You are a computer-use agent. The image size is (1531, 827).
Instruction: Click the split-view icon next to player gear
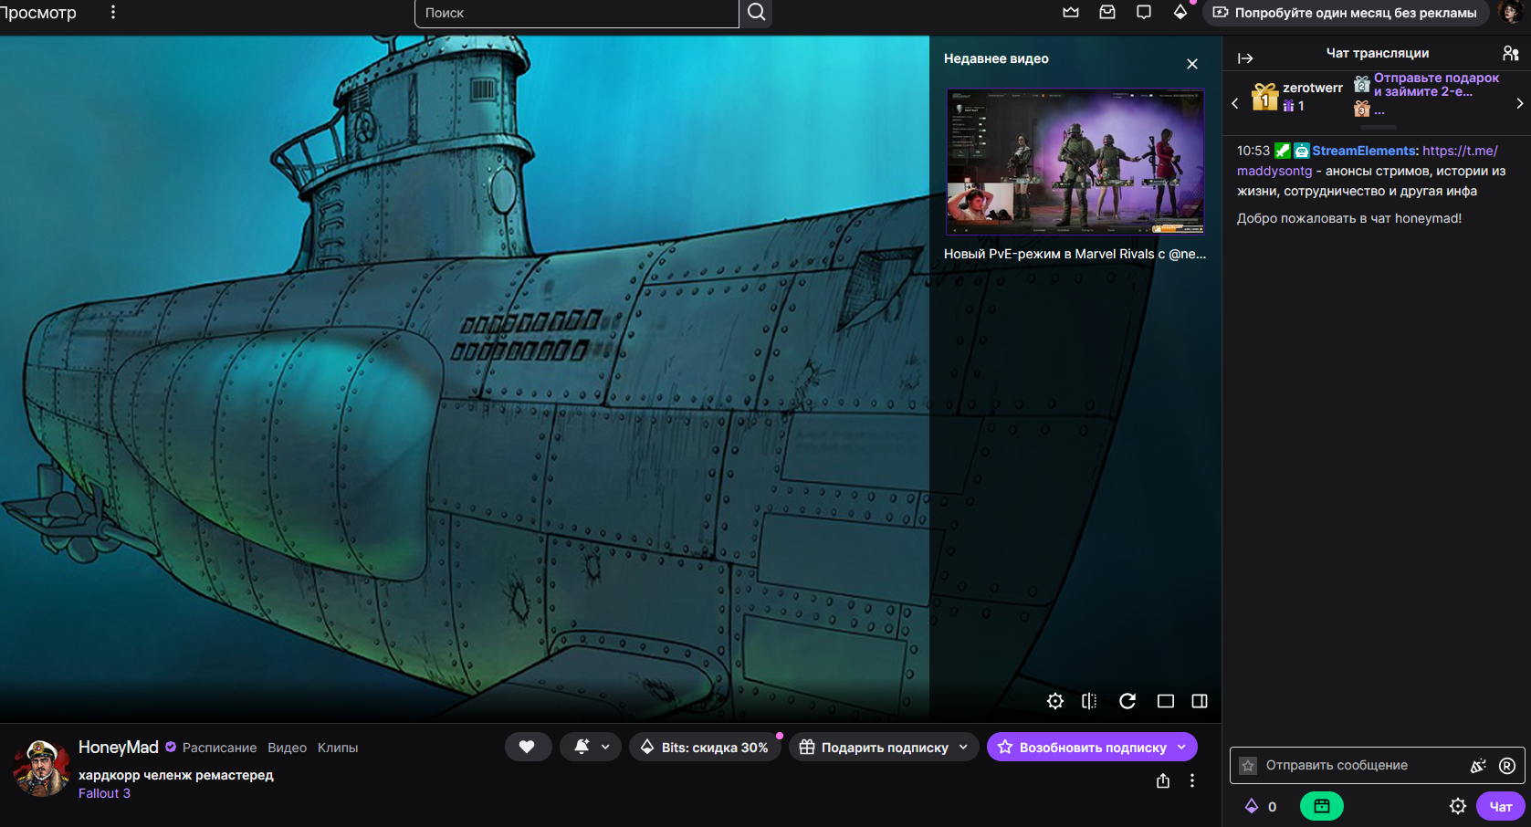click(1089, 701)
